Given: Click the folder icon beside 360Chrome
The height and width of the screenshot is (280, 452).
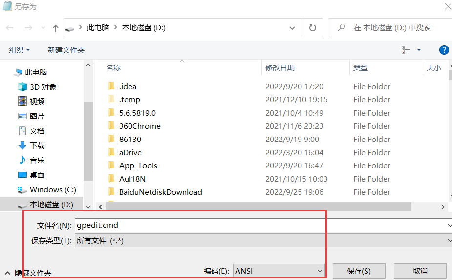Looking at the screenshot, I should tap(111, 126).
